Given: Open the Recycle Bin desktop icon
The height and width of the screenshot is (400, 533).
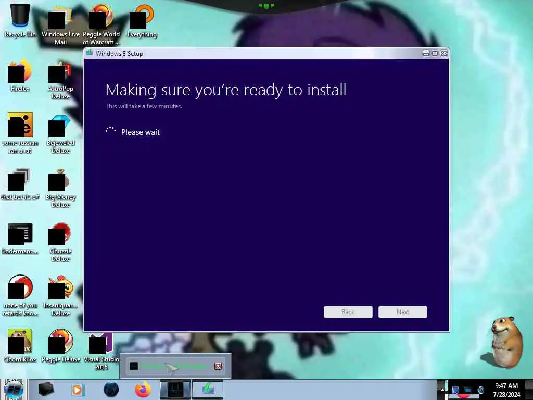Looking at the screenshot, I should pyautogui.click(x=20, y=20).
